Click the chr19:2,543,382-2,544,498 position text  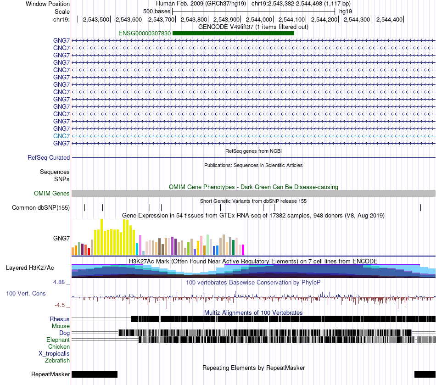301,4
